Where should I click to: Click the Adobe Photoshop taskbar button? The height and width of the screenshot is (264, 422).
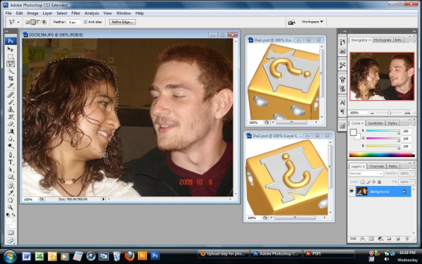pyautogui.click(x=276, y=253)
